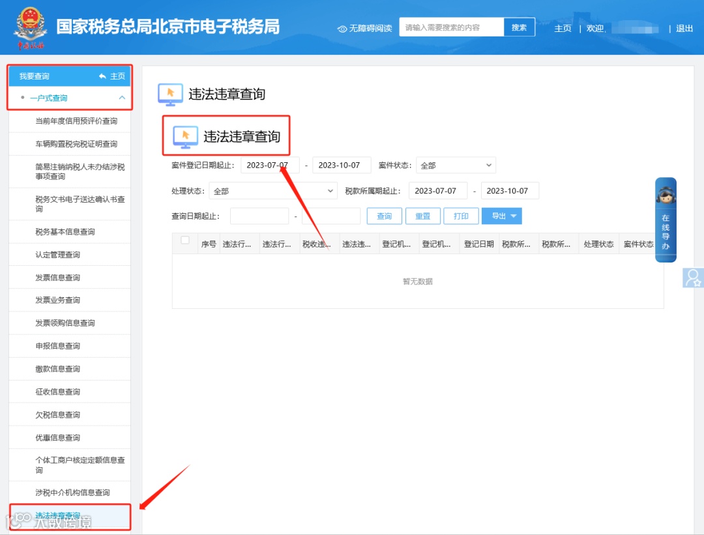
Task: Click the 无障碍阅读 link text
Action: pos(370,29)
